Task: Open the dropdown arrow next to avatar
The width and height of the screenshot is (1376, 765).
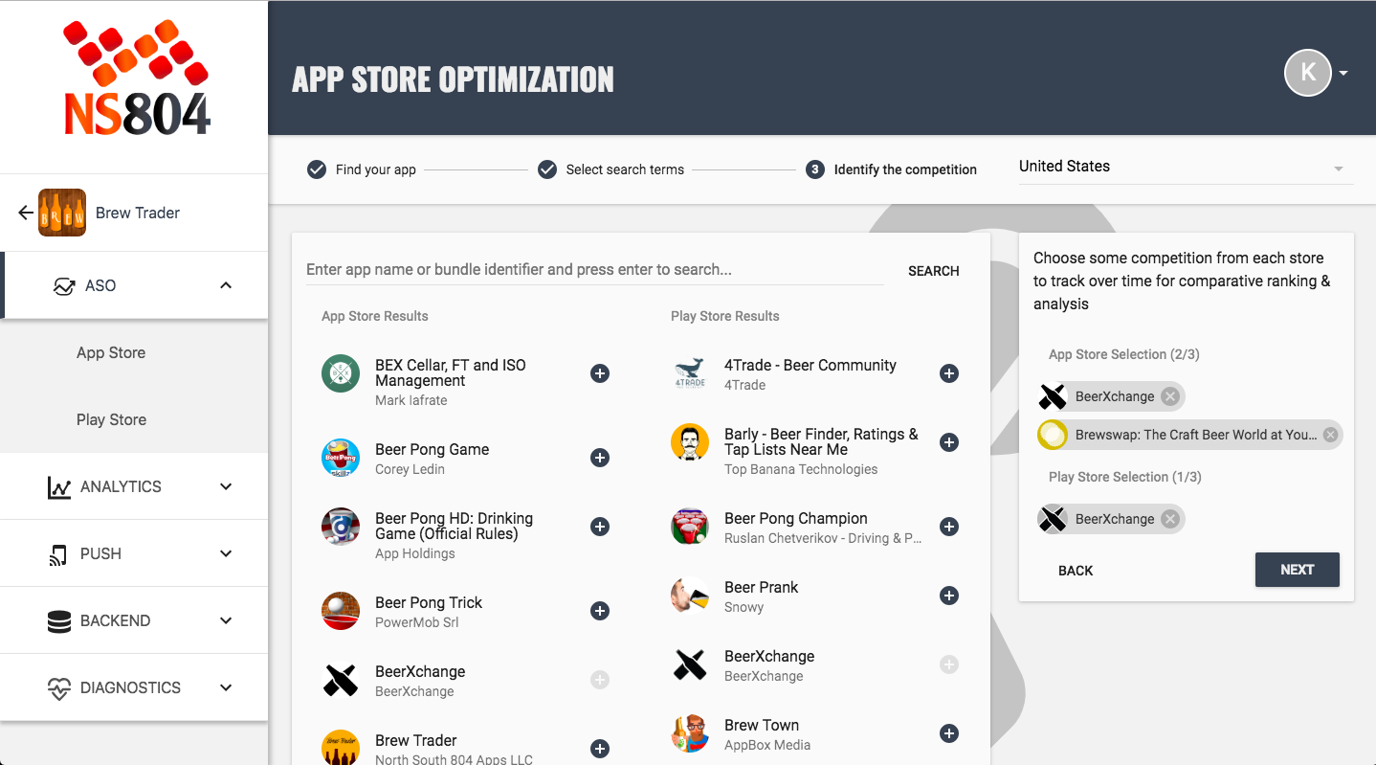Action: (x=1343, y=74)
